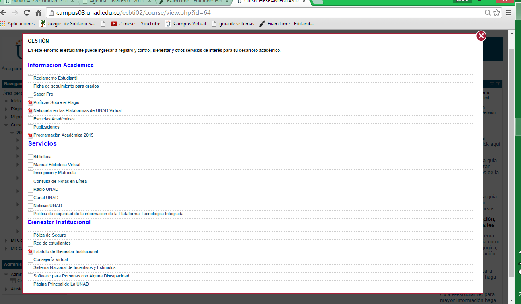Image resolution: width=521 pixels, height=304 pixels.
Task: Click the zoom magnifier icon in address bar
Action: (x=488, y=13)
